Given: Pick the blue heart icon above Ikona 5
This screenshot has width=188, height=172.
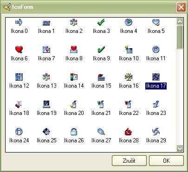Looking at the screenshot, I should click(156, 22).
